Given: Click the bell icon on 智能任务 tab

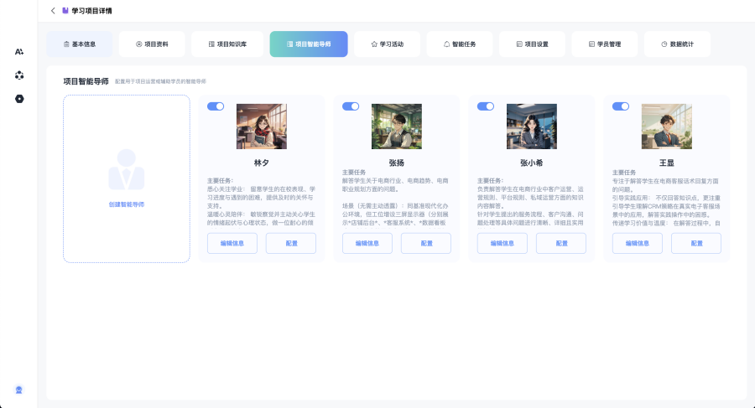Looking at the screenshot, I should click(446, 44).
